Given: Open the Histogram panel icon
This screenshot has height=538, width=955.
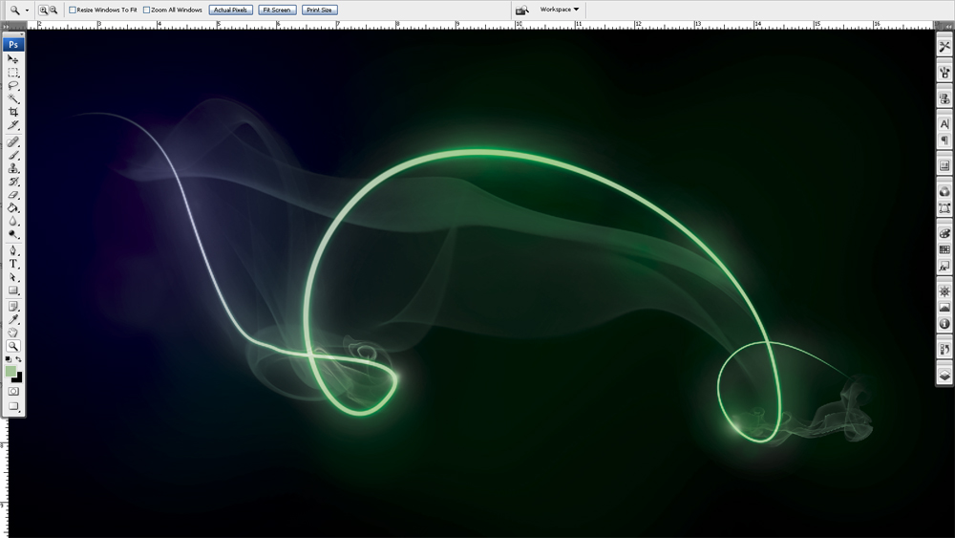Looking at the screenshot, I should (x=944, y=308).
